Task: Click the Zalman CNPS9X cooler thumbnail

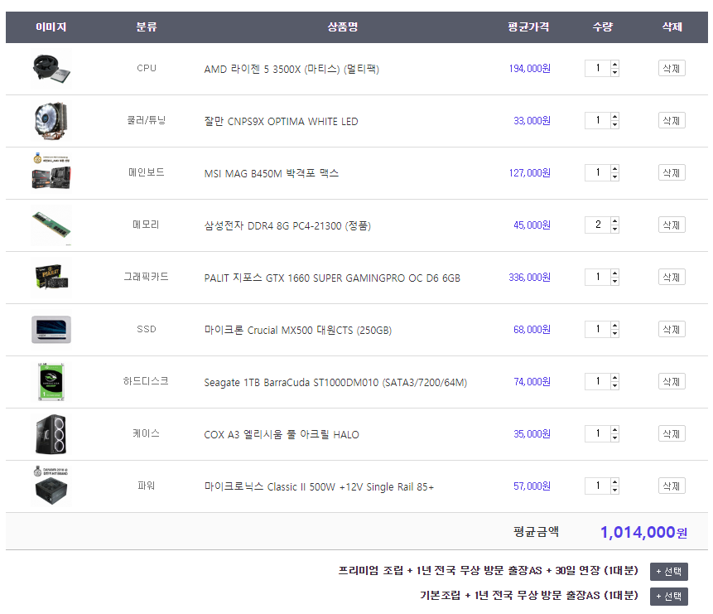Action: (x=51, y=121)
